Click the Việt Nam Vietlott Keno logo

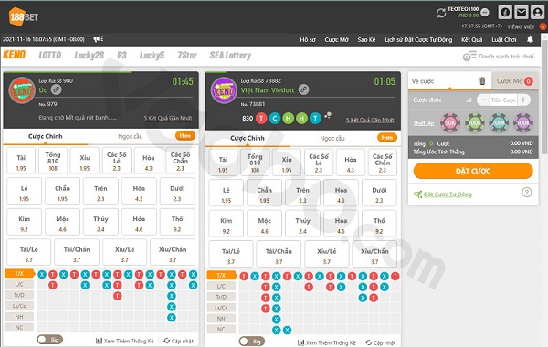[224, 90]
